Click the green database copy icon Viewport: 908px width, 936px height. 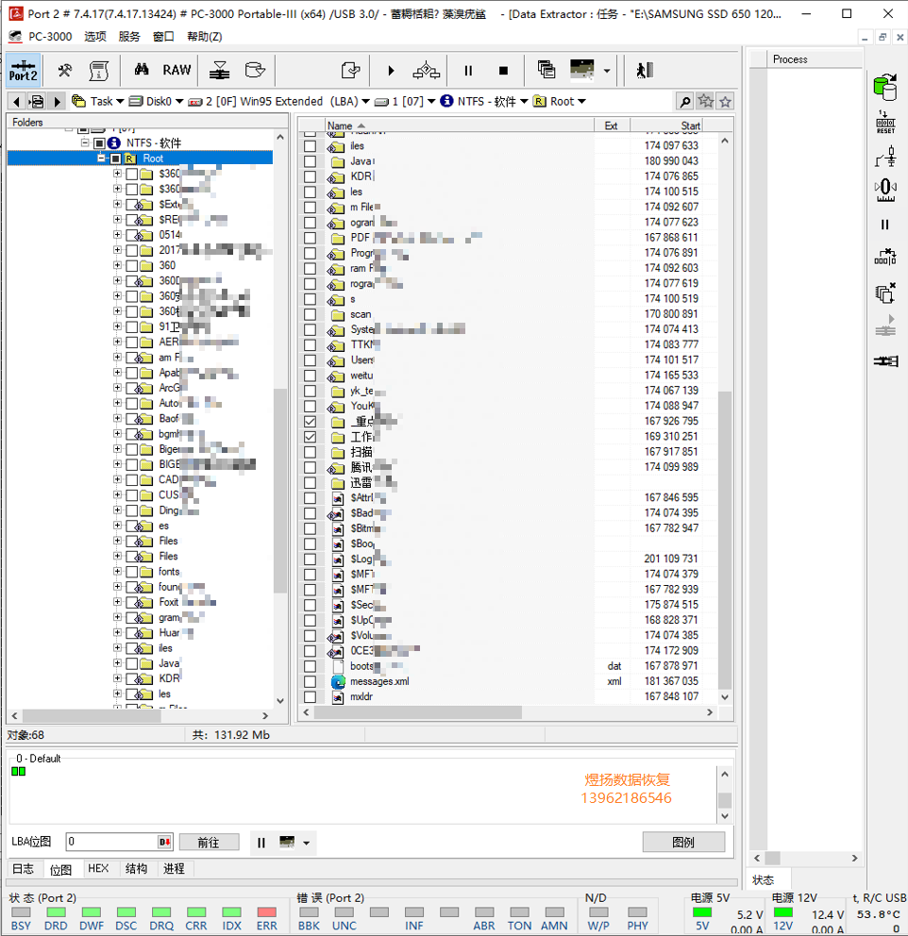click(x=885, y=87)
